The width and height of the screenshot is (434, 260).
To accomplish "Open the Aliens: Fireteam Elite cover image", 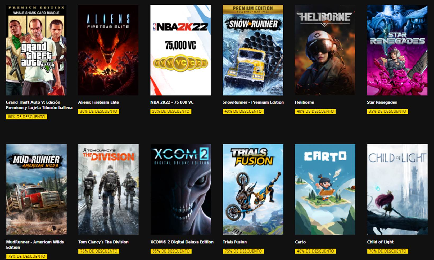I will (108, 50).
